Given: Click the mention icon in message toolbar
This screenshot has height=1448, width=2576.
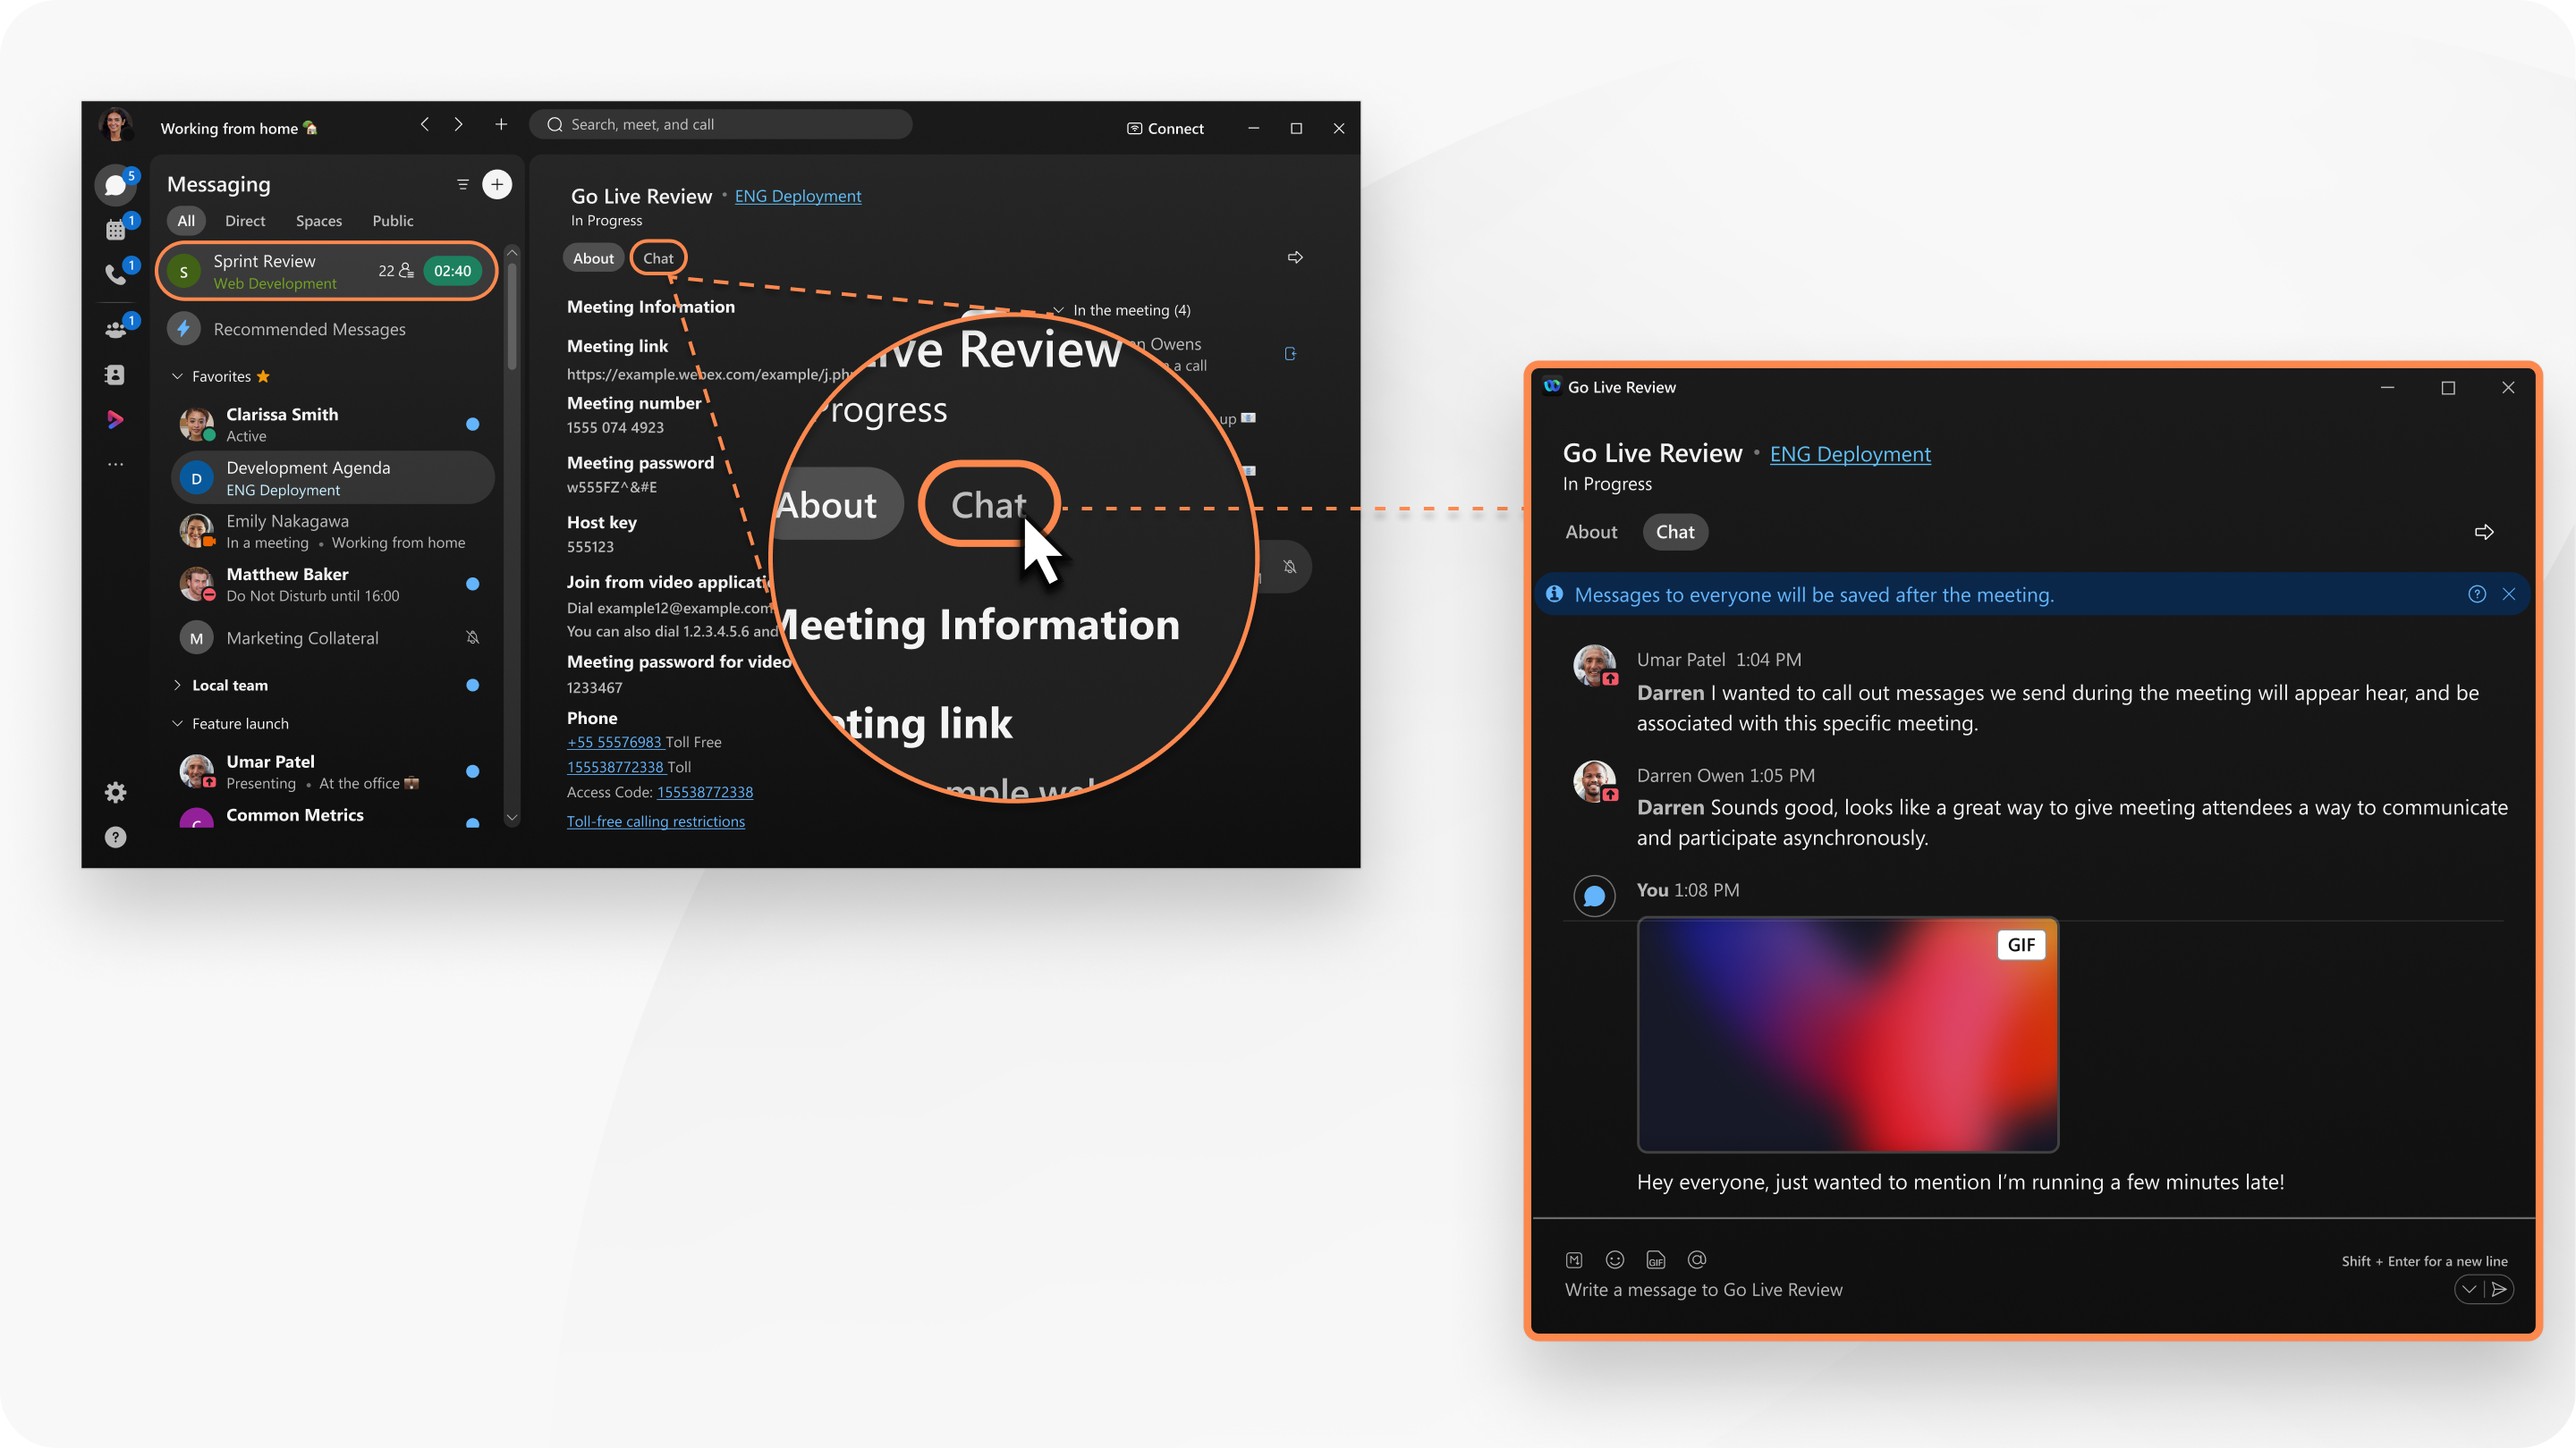Looking at the screenshot, I should tap(1695, 1259).
